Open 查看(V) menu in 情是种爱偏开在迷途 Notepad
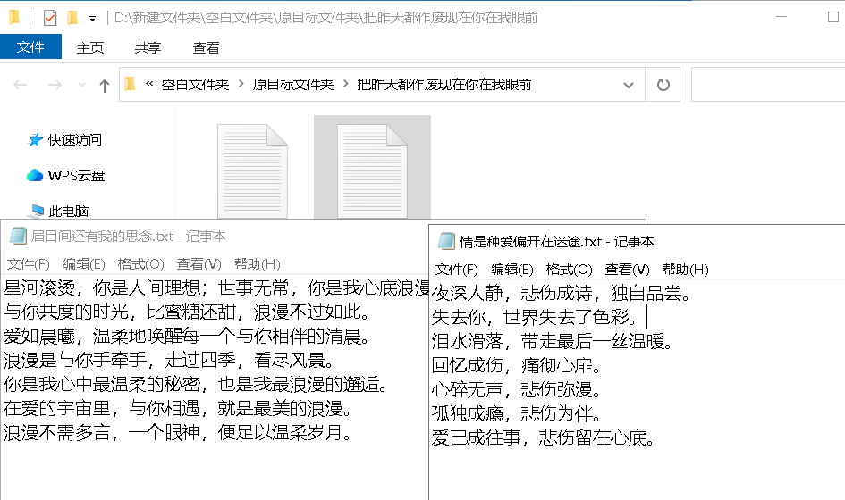 click(628, 270)
